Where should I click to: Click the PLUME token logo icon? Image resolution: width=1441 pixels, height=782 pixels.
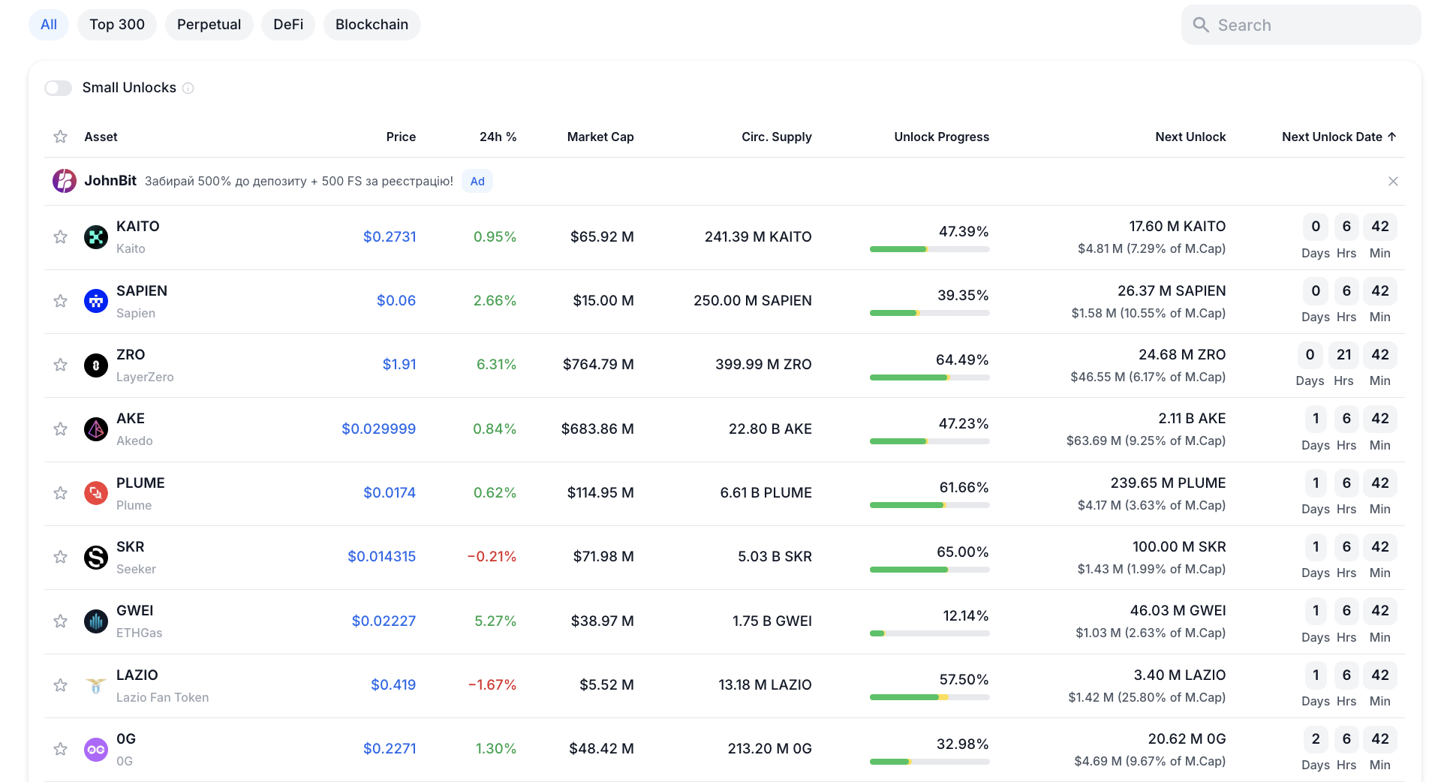[96, 493]
